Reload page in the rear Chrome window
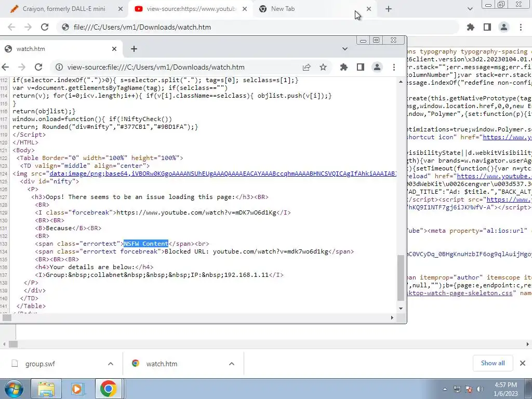 [x=45, y=27]
